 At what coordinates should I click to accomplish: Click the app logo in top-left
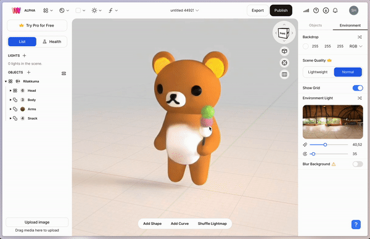point(16,10)
